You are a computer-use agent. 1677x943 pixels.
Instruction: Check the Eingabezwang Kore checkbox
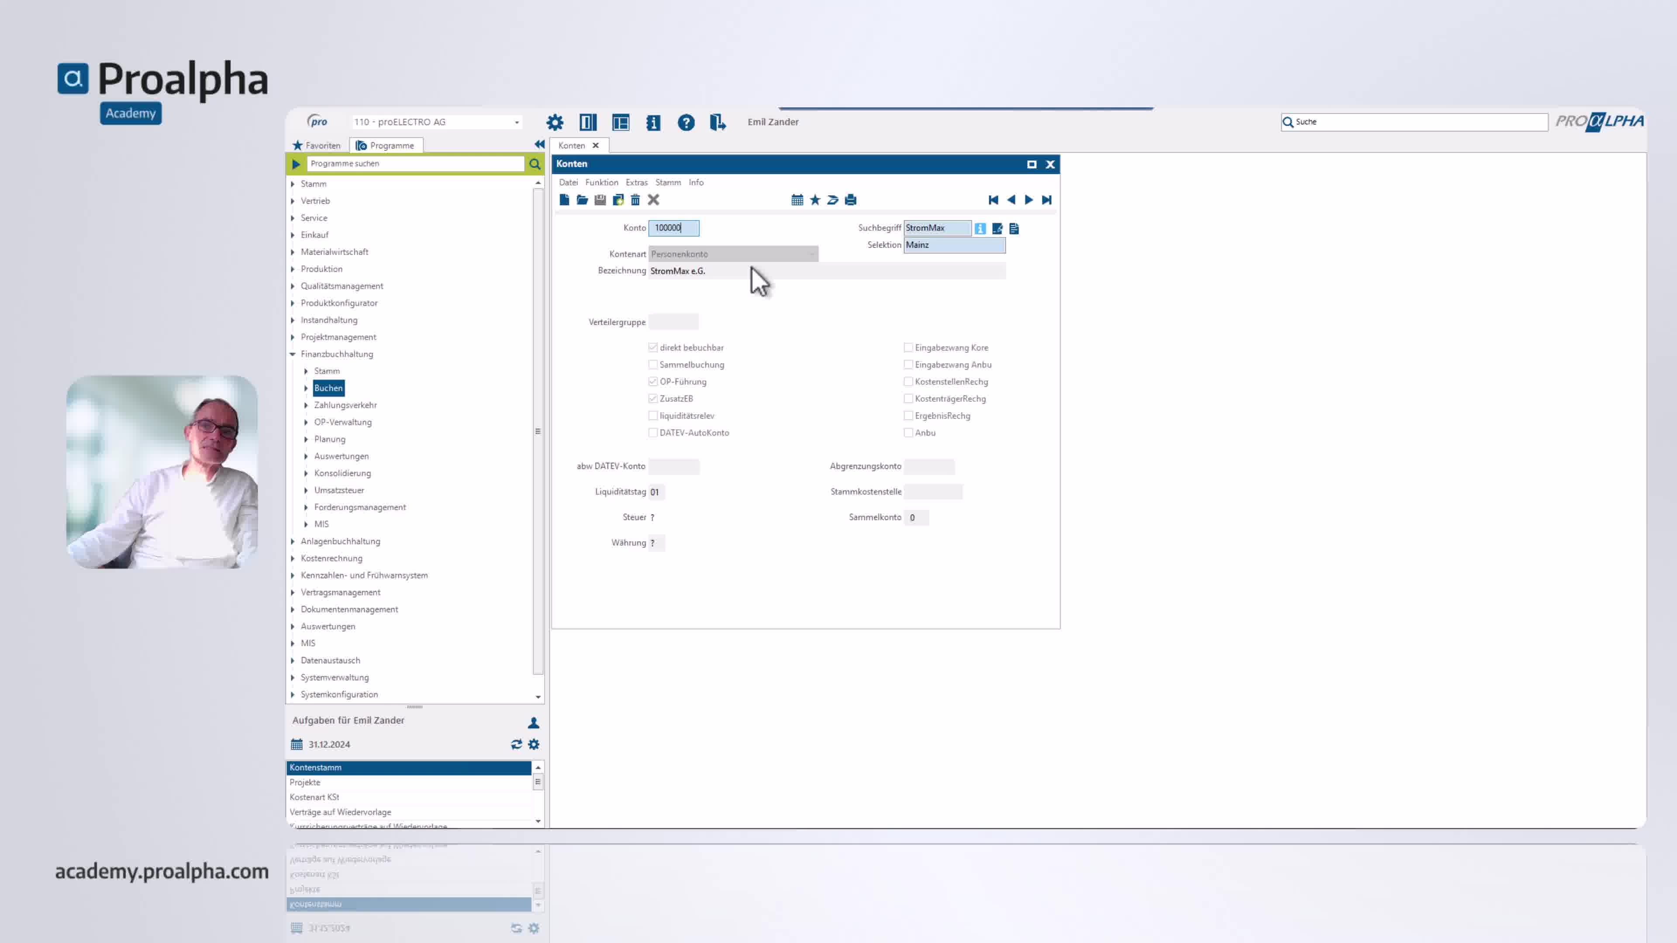[908, 348]
